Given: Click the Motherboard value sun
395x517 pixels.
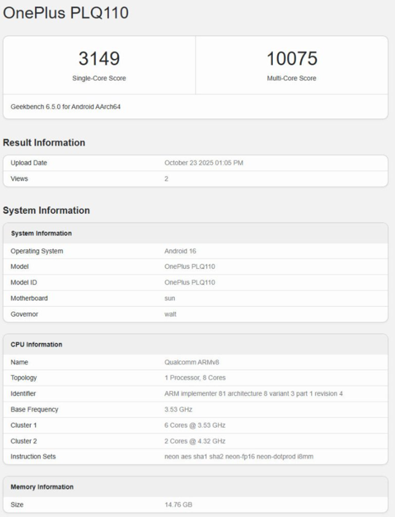Looking at the screenshot, I should (x=170, y=299).
